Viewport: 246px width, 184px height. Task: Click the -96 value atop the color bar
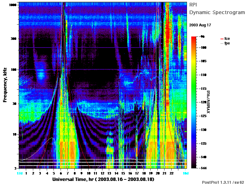tap(202, 36)
